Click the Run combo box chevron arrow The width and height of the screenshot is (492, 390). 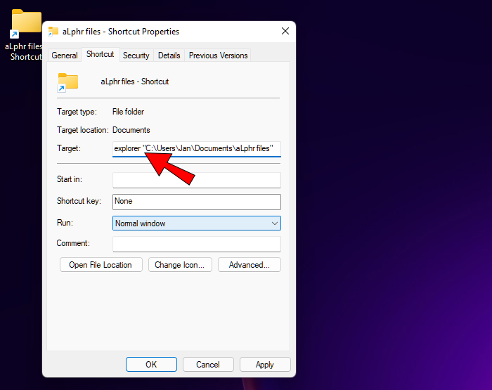pyautogui.click(x=275, y=223)
